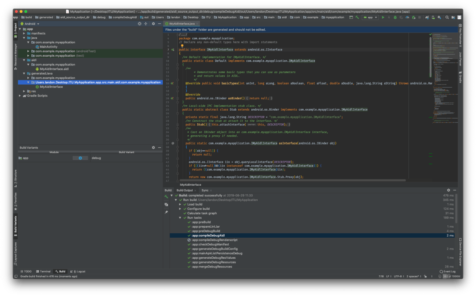This screenshot has width=476, height=296.
Task: Click the gray Stop square icon
Action: click(x=420, y=17)
